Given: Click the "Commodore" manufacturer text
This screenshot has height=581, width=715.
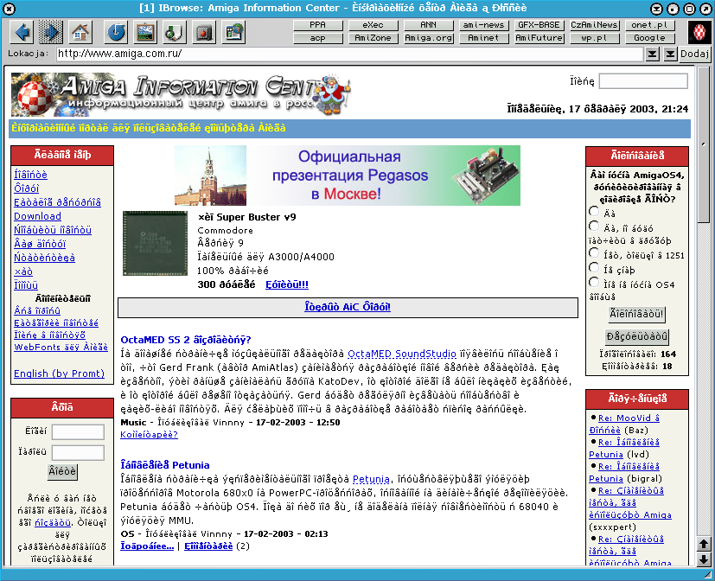Looking at the screenshot, I should [226, 230].
